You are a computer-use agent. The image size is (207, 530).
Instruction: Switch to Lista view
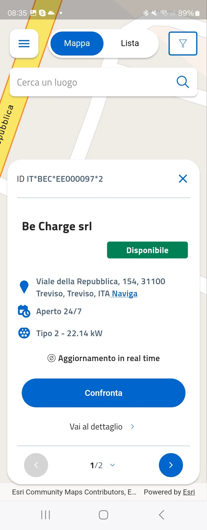(x=130, y=43)
